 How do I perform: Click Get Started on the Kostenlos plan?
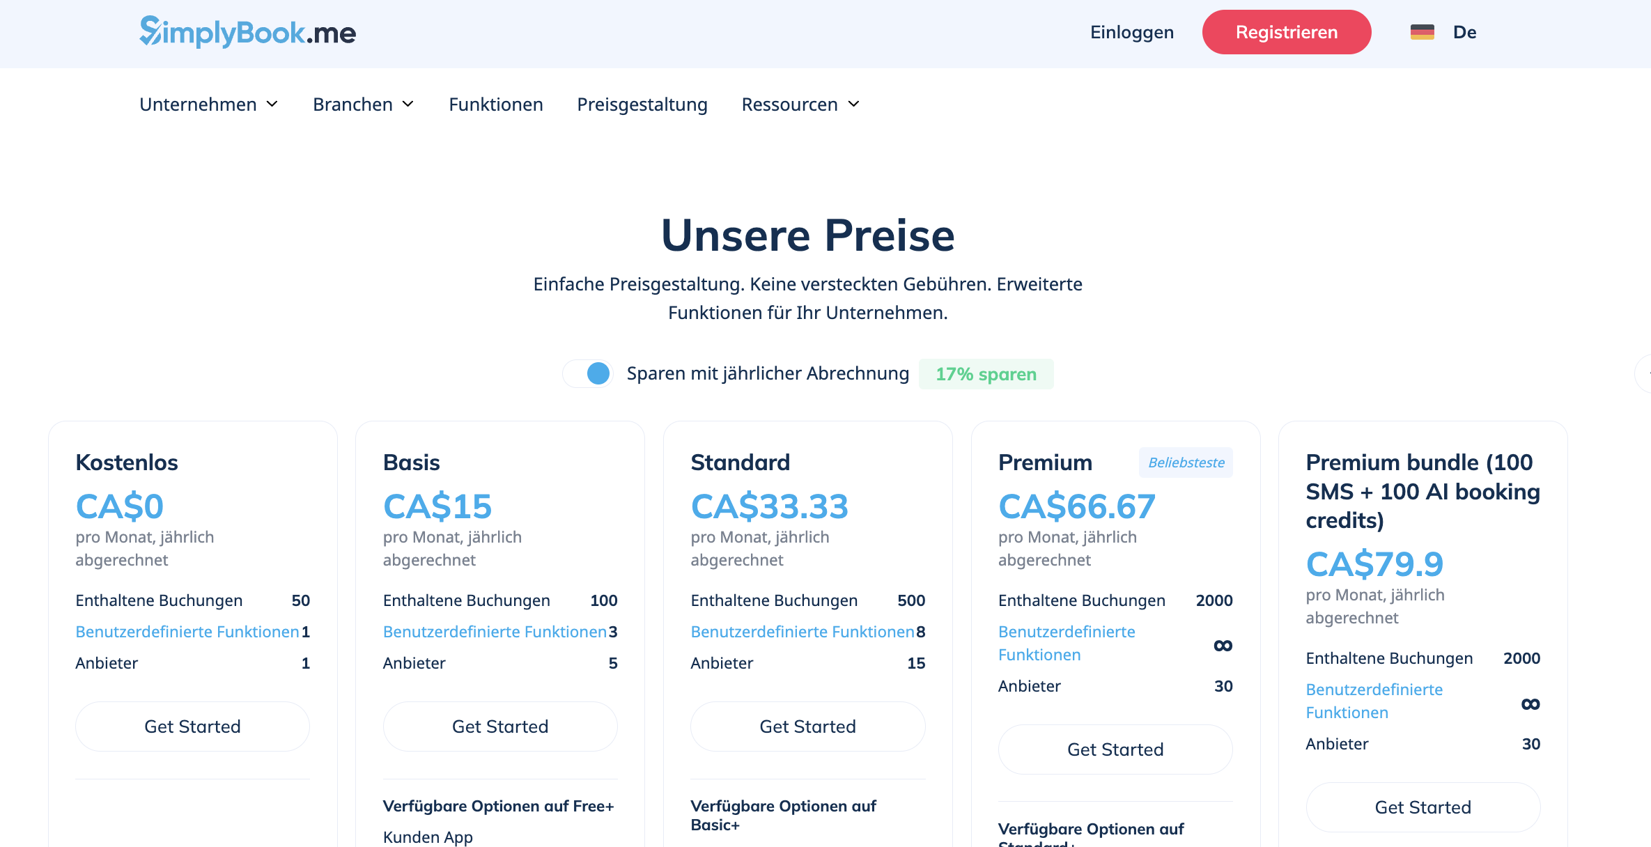(192, 726)
